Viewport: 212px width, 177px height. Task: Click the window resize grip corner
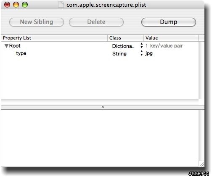(x=201, y=164)
